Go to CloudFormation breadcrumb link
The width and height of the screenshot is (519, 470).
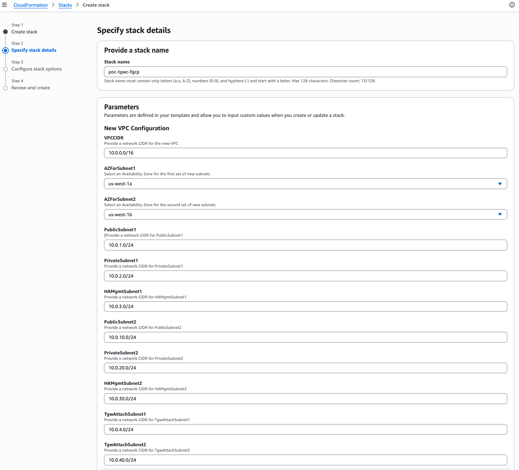[30, 5]
